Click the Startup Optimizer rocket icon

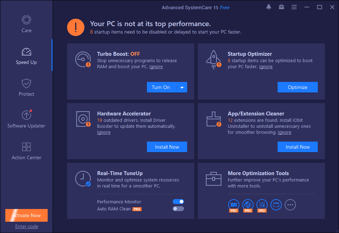(214, 60)
